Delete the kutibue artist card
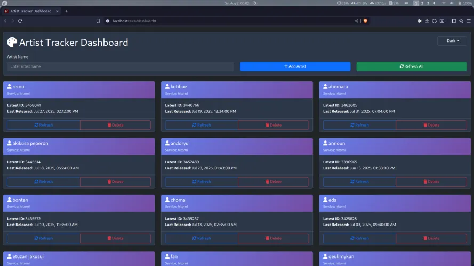The image size is (474, 266). coord(274,125)
